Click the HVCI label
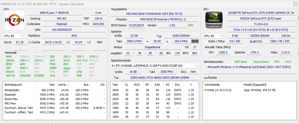 [288, 62]
